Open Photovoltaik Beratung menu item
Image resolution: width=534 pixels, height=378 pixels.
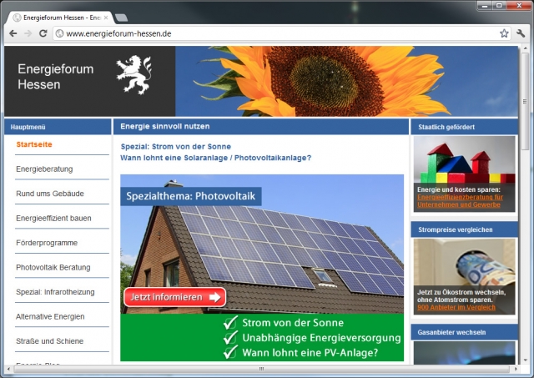tap(53, 267)
